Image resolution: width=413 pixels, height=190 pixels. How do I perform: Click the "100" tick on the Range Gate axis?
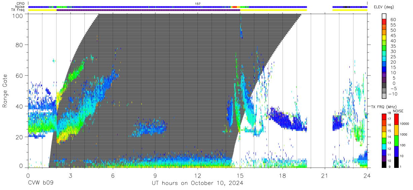coord(18,16)
